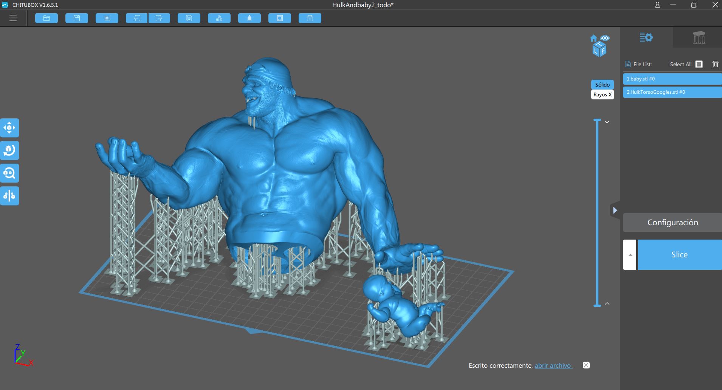Open the settings panel with the small up arrow stepper

coord(629,255)
